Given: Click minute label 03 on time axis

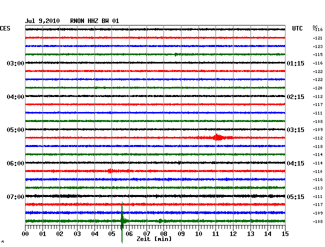Looking at the screenshot, I should 77,234.
